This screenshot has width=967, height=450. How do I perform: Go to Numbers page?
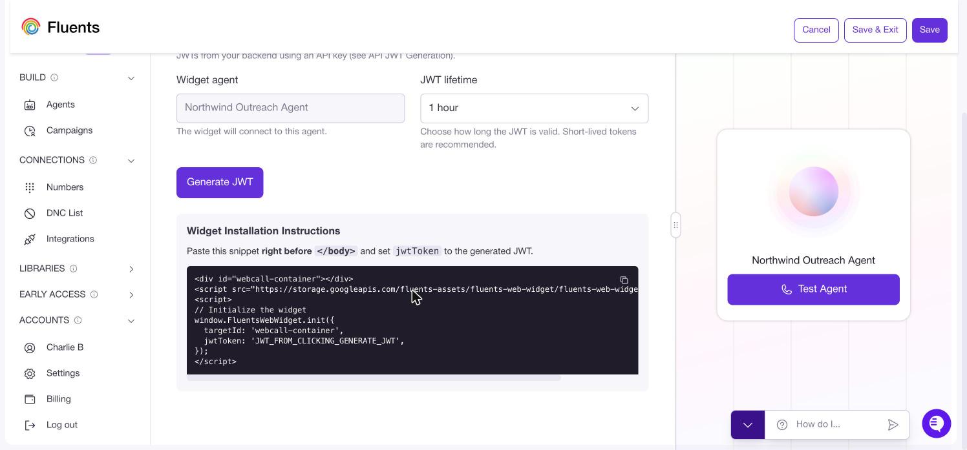click(65, 187)
